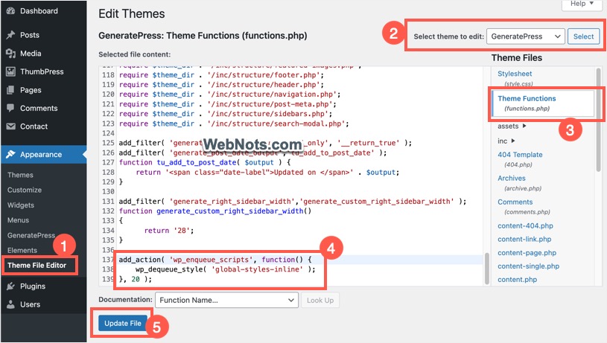
Task: Click code line 137 add_action
Action: [x=214, y=260]
